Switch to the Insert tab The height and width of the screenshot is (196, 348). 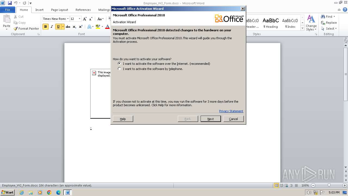[x=39, y=10]
